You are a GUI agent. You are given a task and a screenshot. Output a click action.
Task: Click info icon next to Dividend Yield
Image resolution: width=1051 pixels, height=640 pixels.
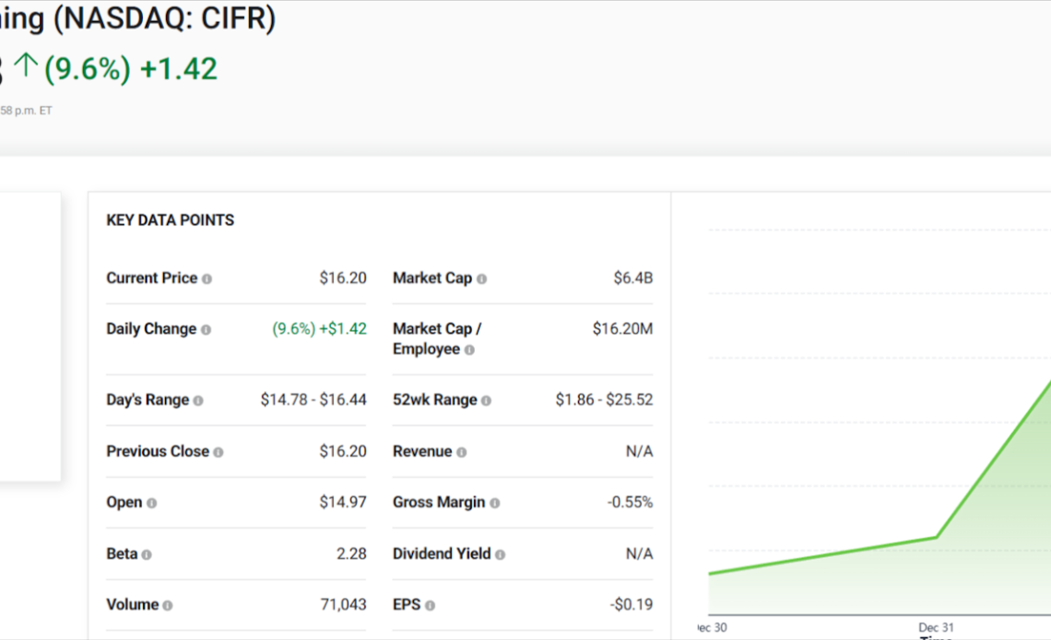pos(500,555)
